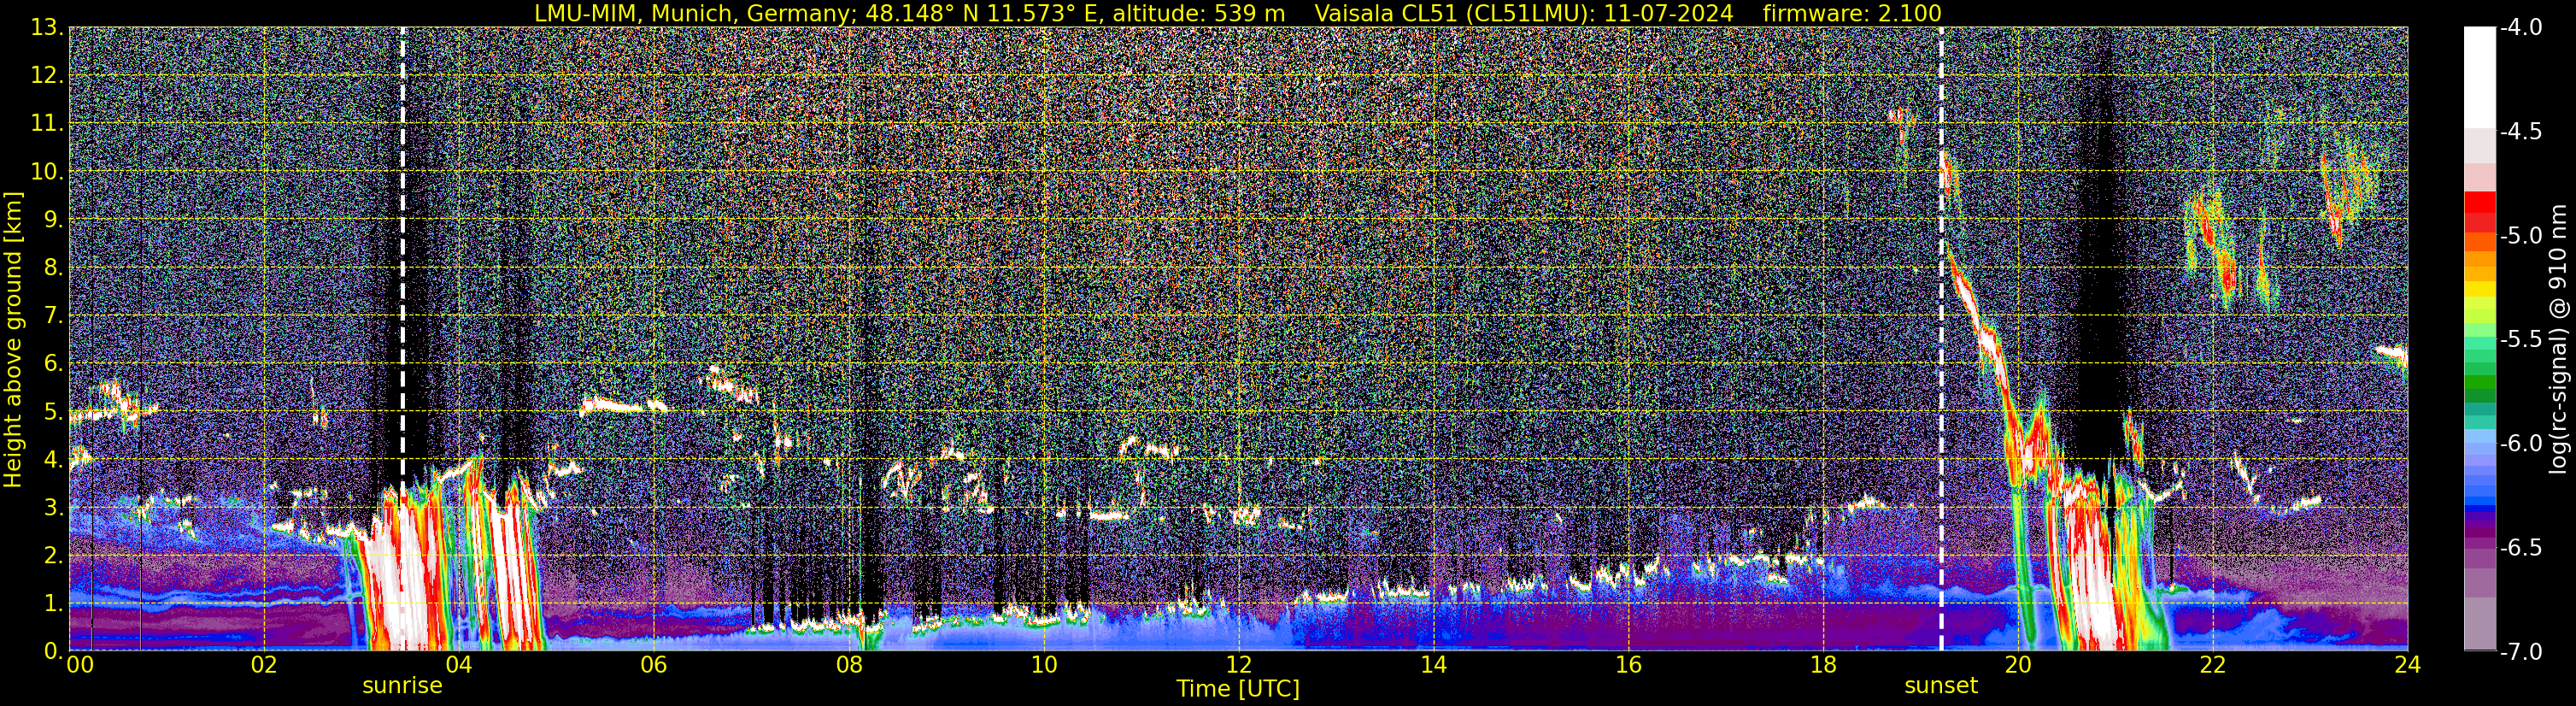
Task: Click the 16 tick on the time axis
Action: coord(1628,664)
